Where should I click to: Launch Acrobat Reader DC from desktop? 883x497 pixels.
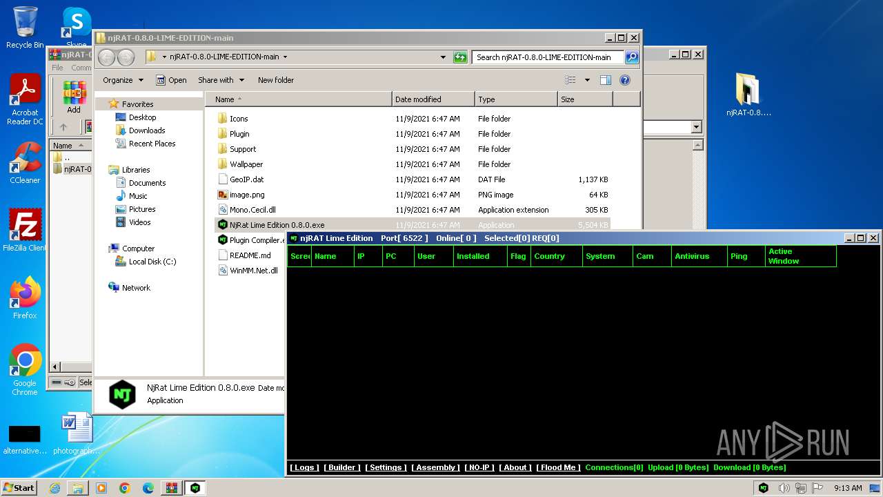click(25, 100)
